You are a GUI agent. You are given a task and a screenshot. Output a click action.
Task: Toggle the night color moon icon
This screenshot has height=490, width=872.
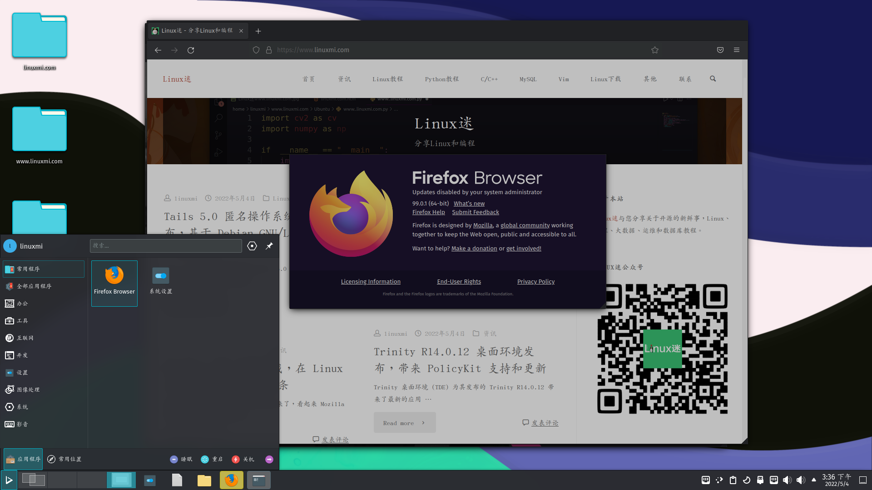(747, 480)
